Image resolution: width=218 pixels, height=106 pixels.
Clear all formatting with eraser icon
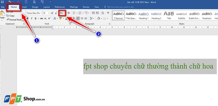(69, 13)
